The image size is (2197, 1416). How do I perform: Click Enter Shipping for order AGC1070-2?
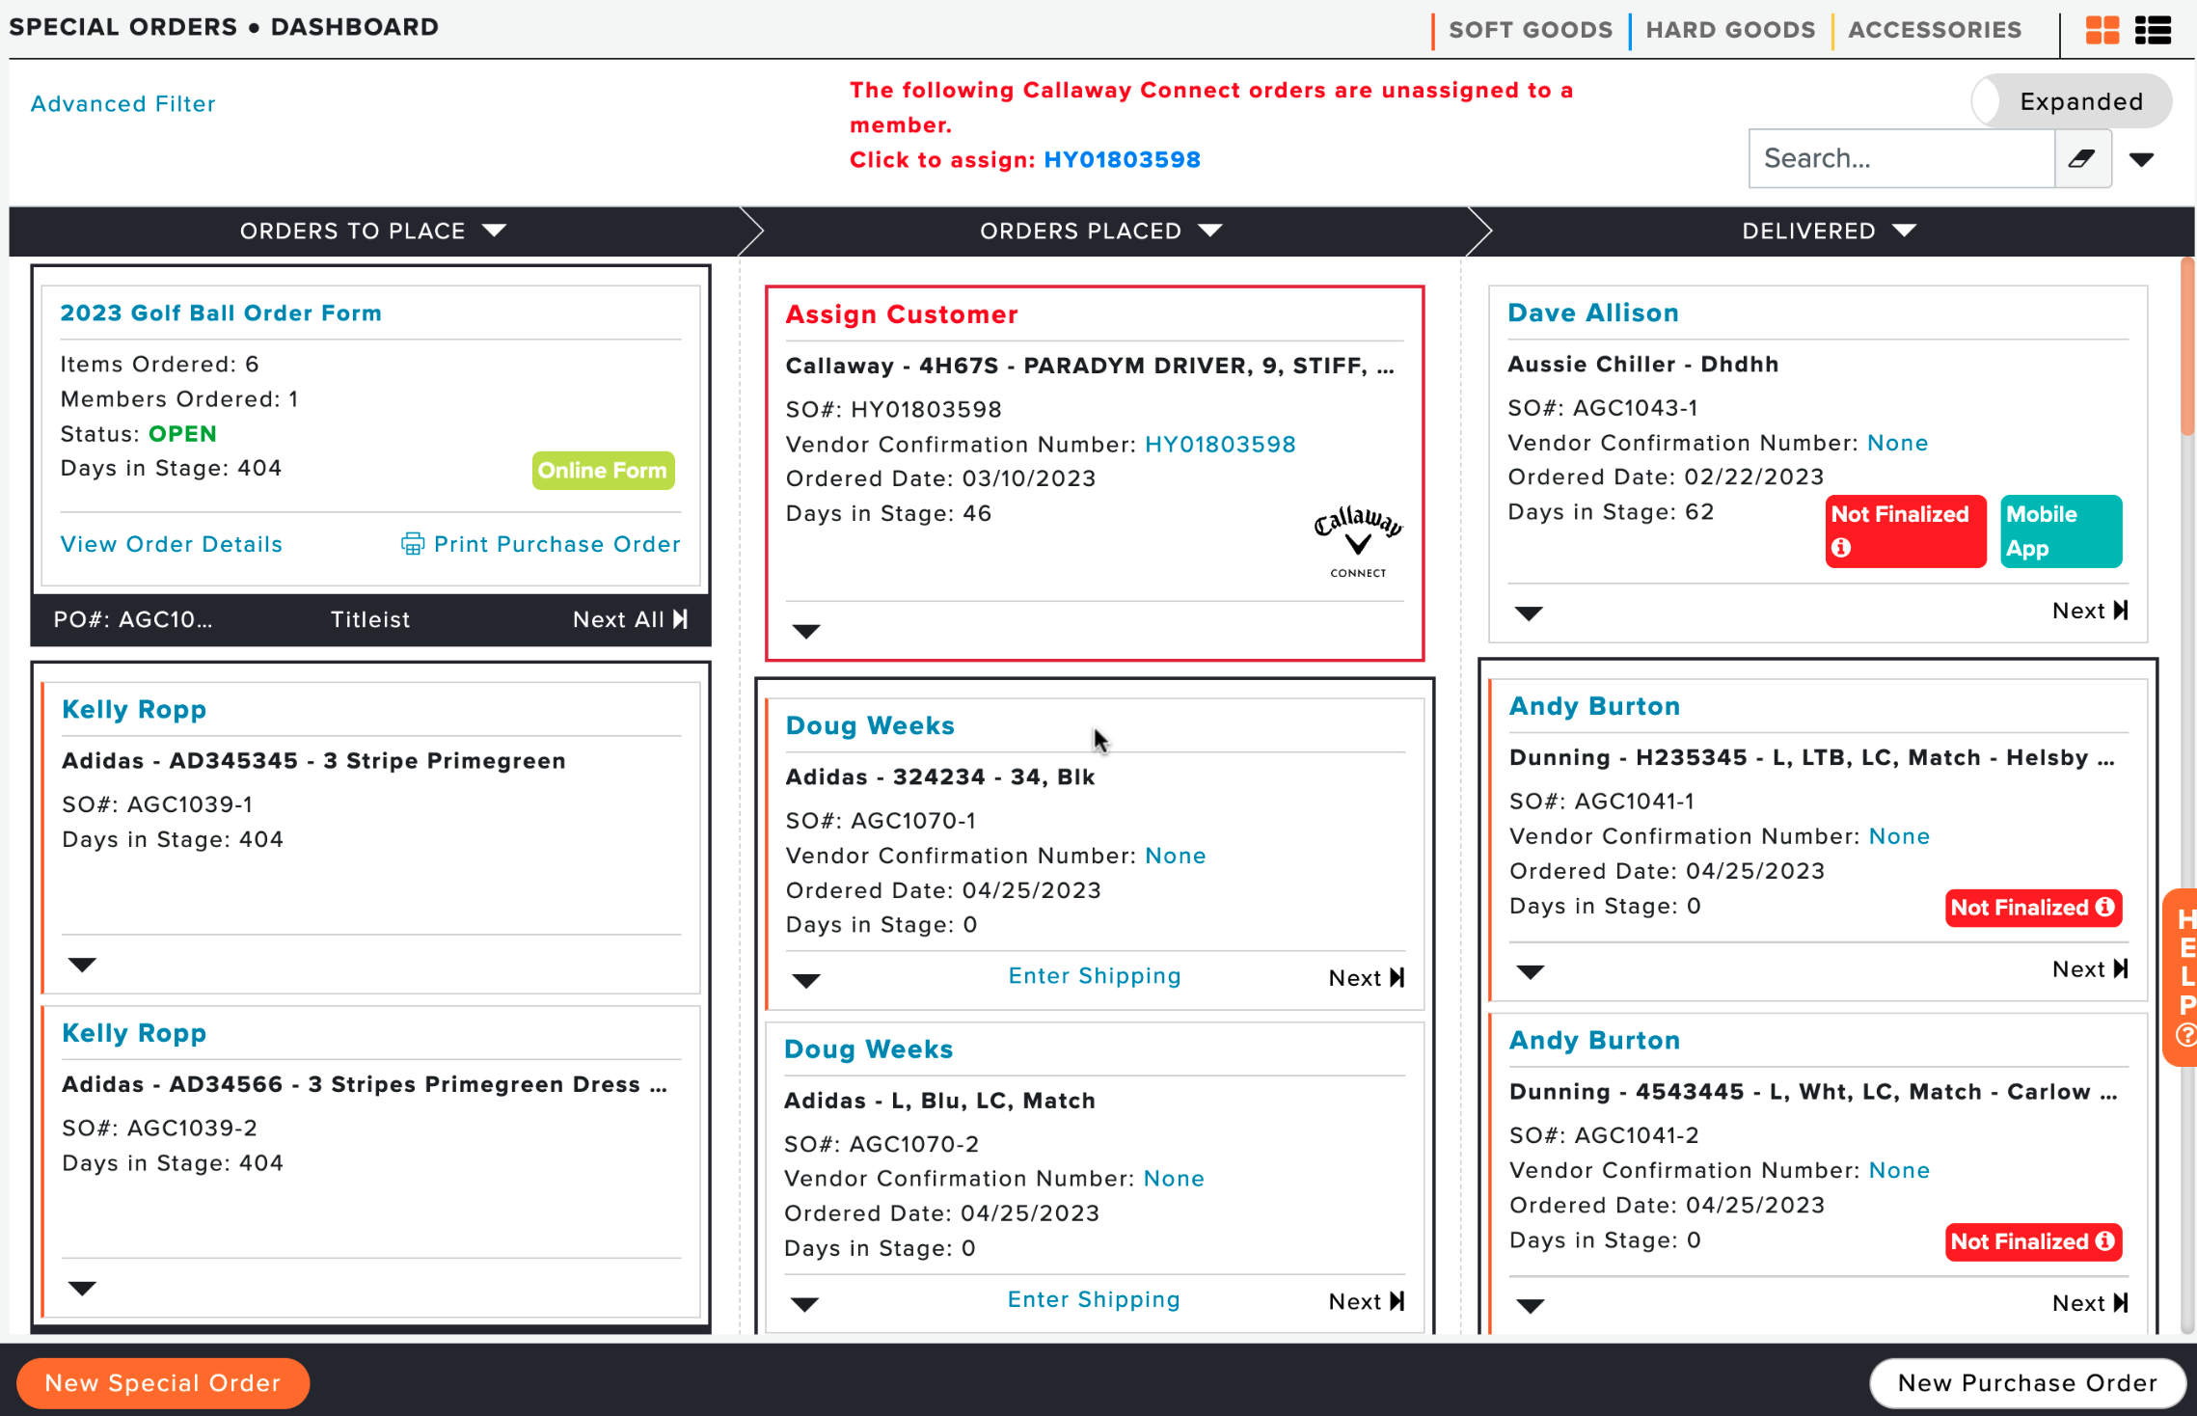tap(1094, 1299)
